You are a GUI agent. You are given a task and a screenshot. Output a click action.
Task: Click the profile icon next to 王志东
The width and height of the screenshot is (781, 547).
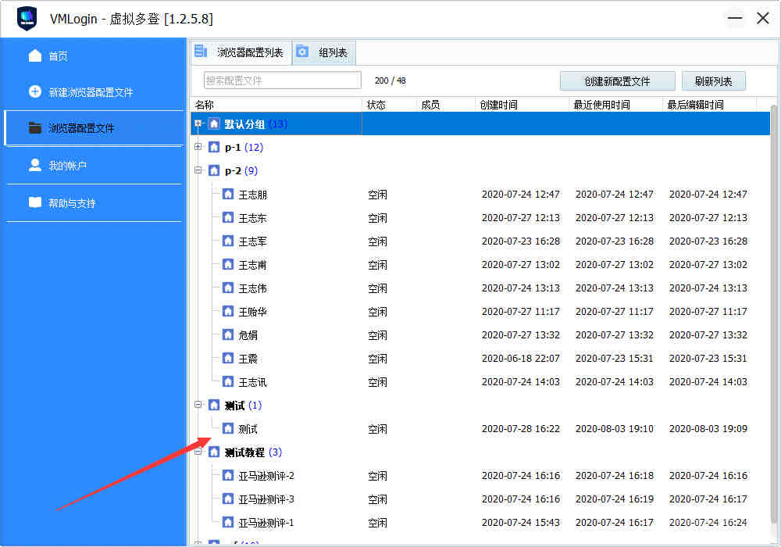pos(227,217)
